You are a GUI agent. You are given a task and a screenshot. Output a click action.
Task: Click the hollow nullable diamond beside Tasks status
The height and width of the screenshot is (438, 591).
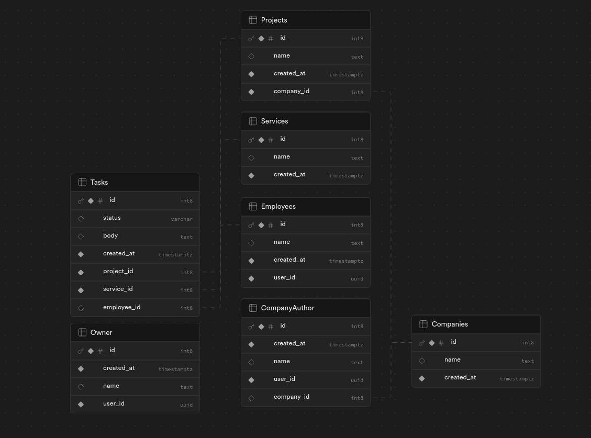81,219
